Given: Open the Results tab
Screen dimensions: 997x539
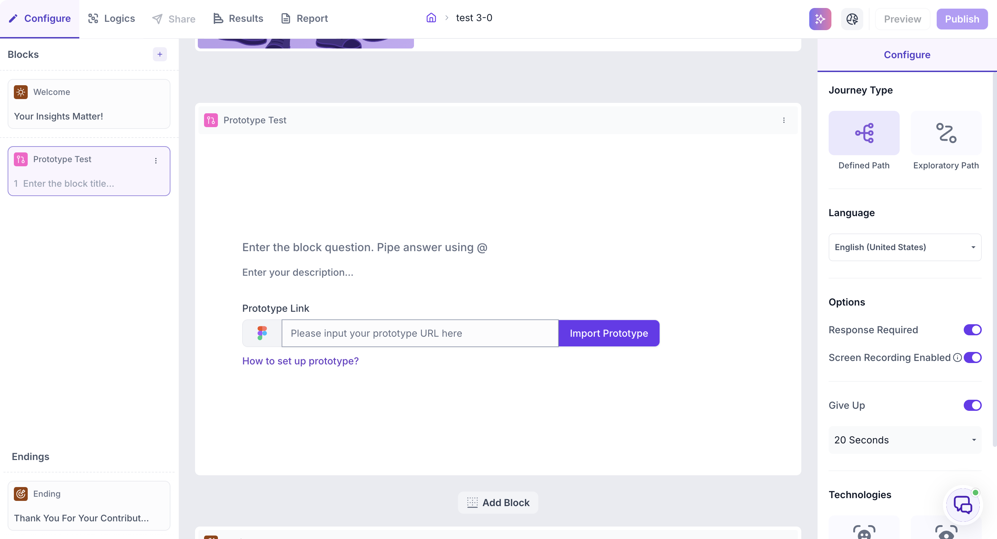Looking at the screenshot, I should (x=238, y=19).
